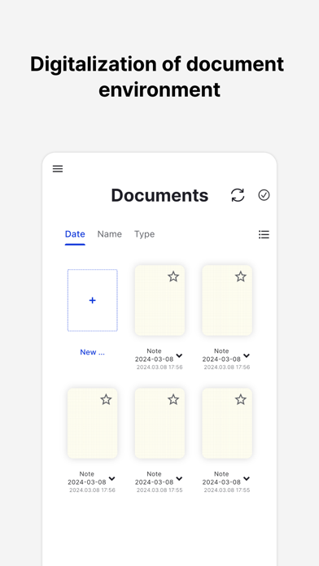This screenshot has height=566, width=319.
Task: Open the bottom-middle note thumbnail
Action: click(x=159, y=423)
